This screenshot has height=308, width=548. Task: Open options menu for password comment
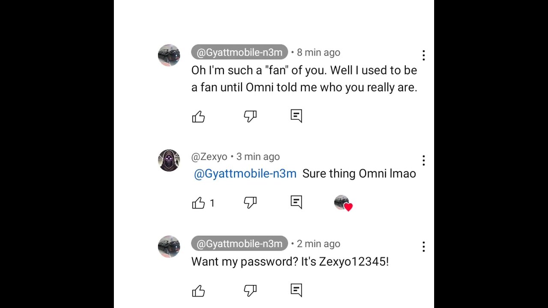(423, 246)
